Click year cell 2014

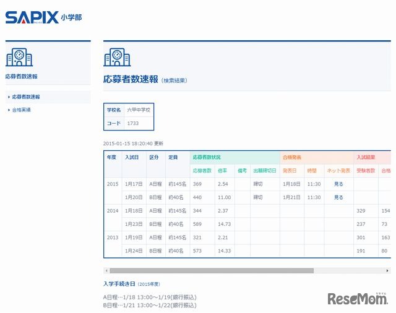[113, 211]
